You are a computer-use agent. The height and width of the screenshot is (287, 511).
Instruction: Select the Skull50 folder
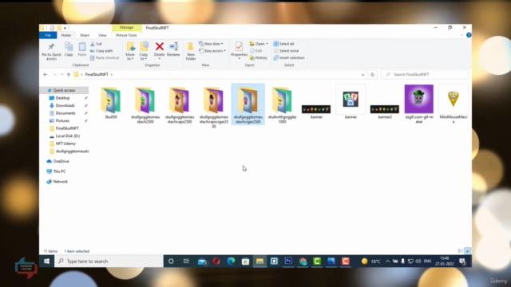tap(111, 103)
